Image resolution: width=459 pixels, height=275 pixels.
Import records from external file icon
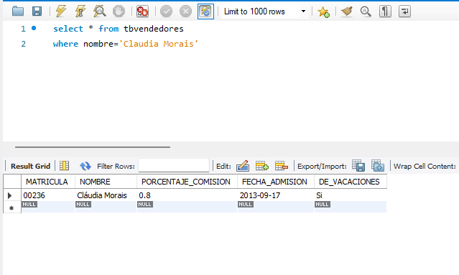coord(378,166)
